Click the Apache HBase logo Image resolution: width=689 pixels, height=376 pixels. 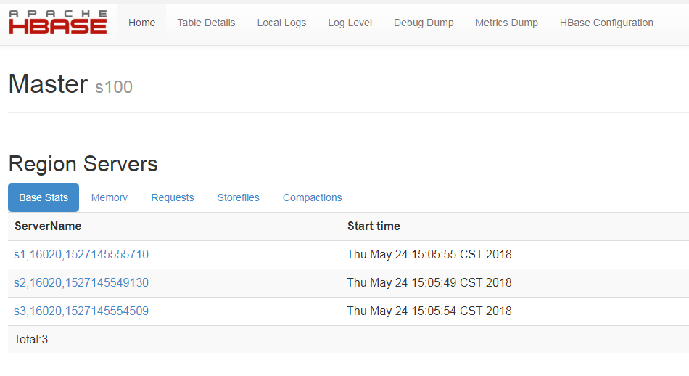(58, 23)
